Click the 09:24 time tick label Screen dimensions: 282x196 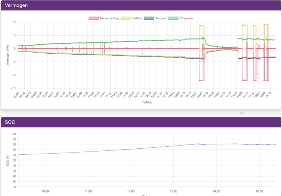point(17,95)
